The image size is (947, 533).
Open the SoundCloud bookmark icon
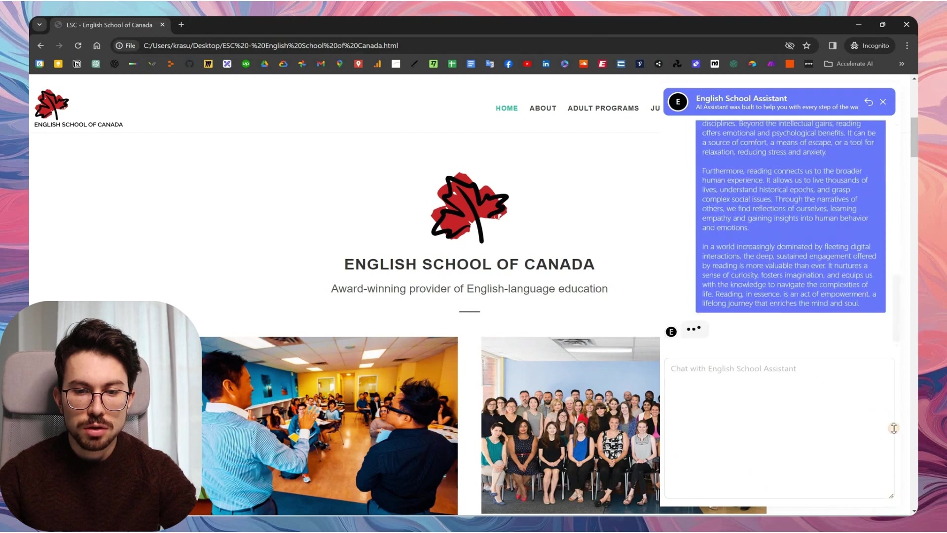point(583,64)
